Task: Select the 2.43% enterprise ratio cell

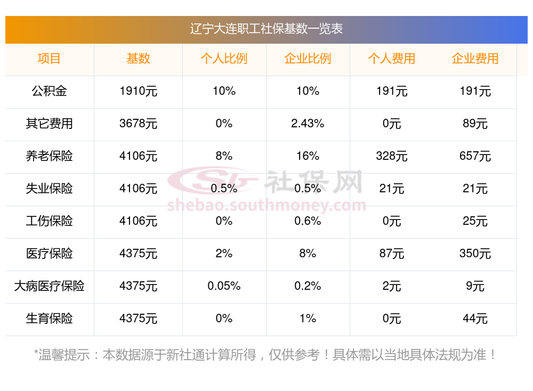Action: point(308,124)
